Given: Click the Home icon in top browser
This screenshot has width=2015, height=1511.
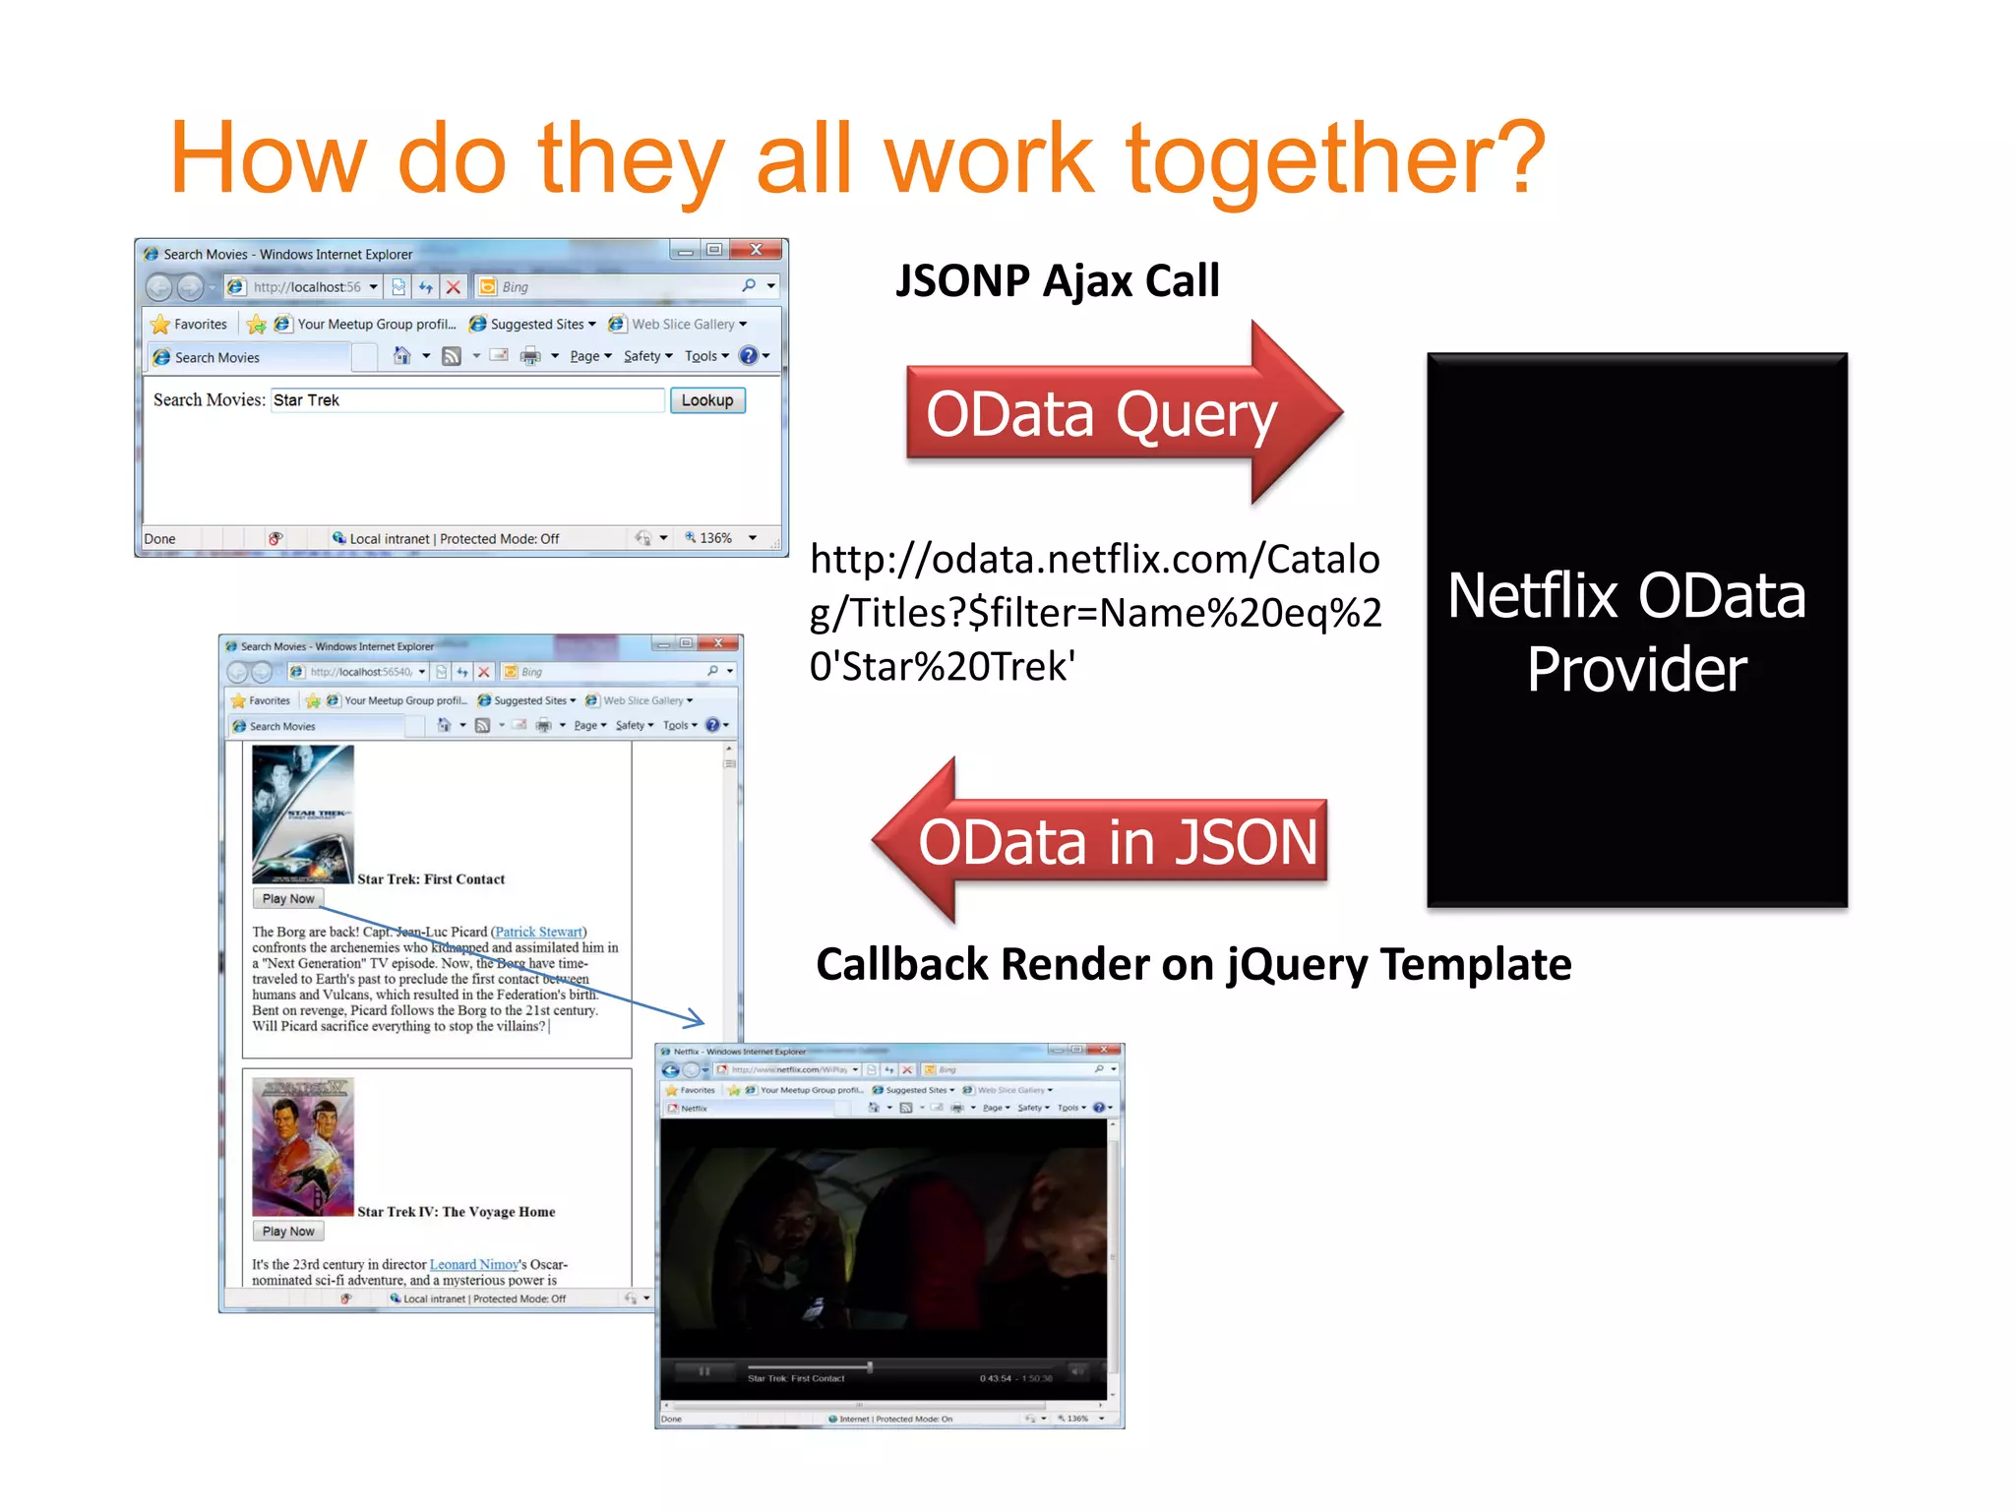Looking at the screenshot, I should (401, 356).
